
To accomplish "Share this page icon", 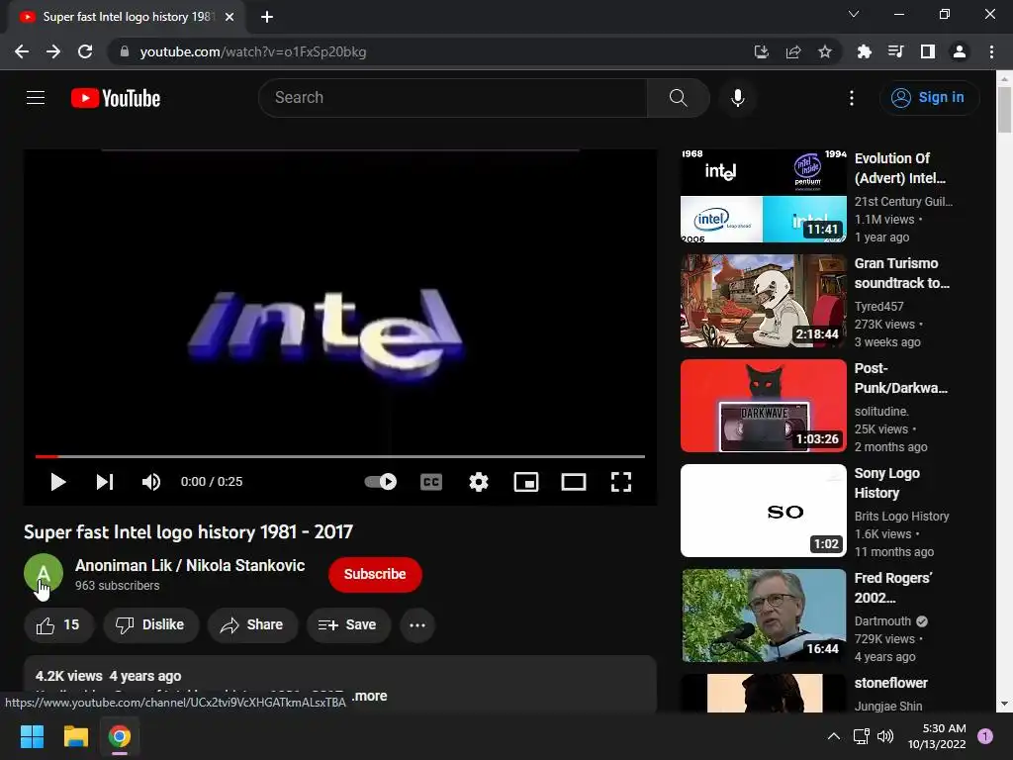I will click(793, 51).
